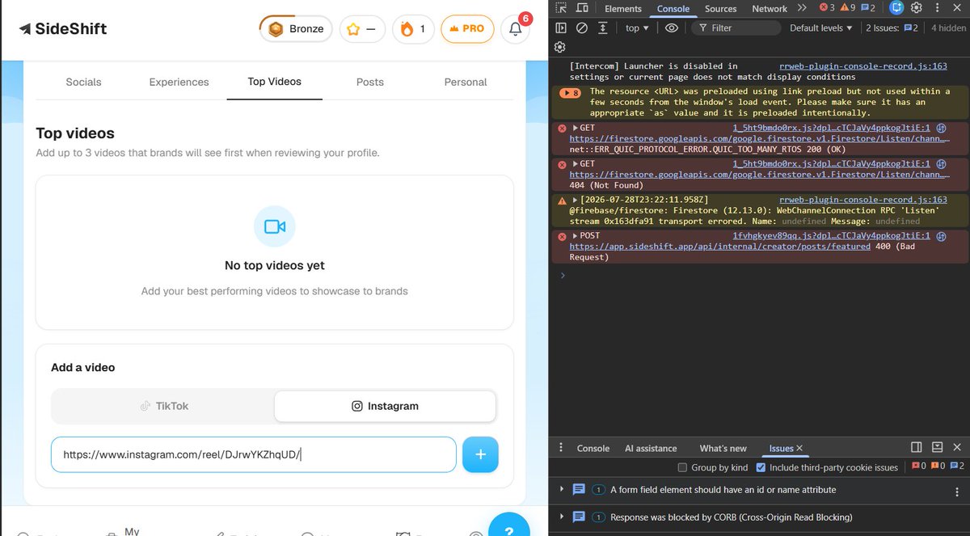Open the drawer three-dot menu icon
Screen dimensions: 970x536
coord(561,447)
